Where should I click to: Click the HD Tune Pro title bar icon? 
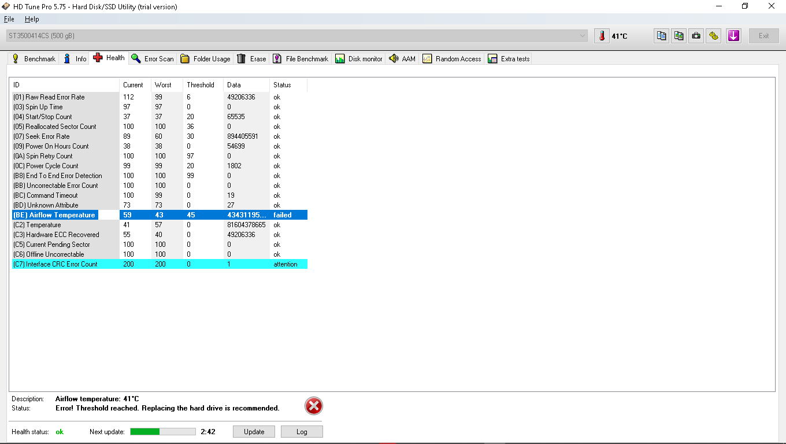tap(6, 6)
